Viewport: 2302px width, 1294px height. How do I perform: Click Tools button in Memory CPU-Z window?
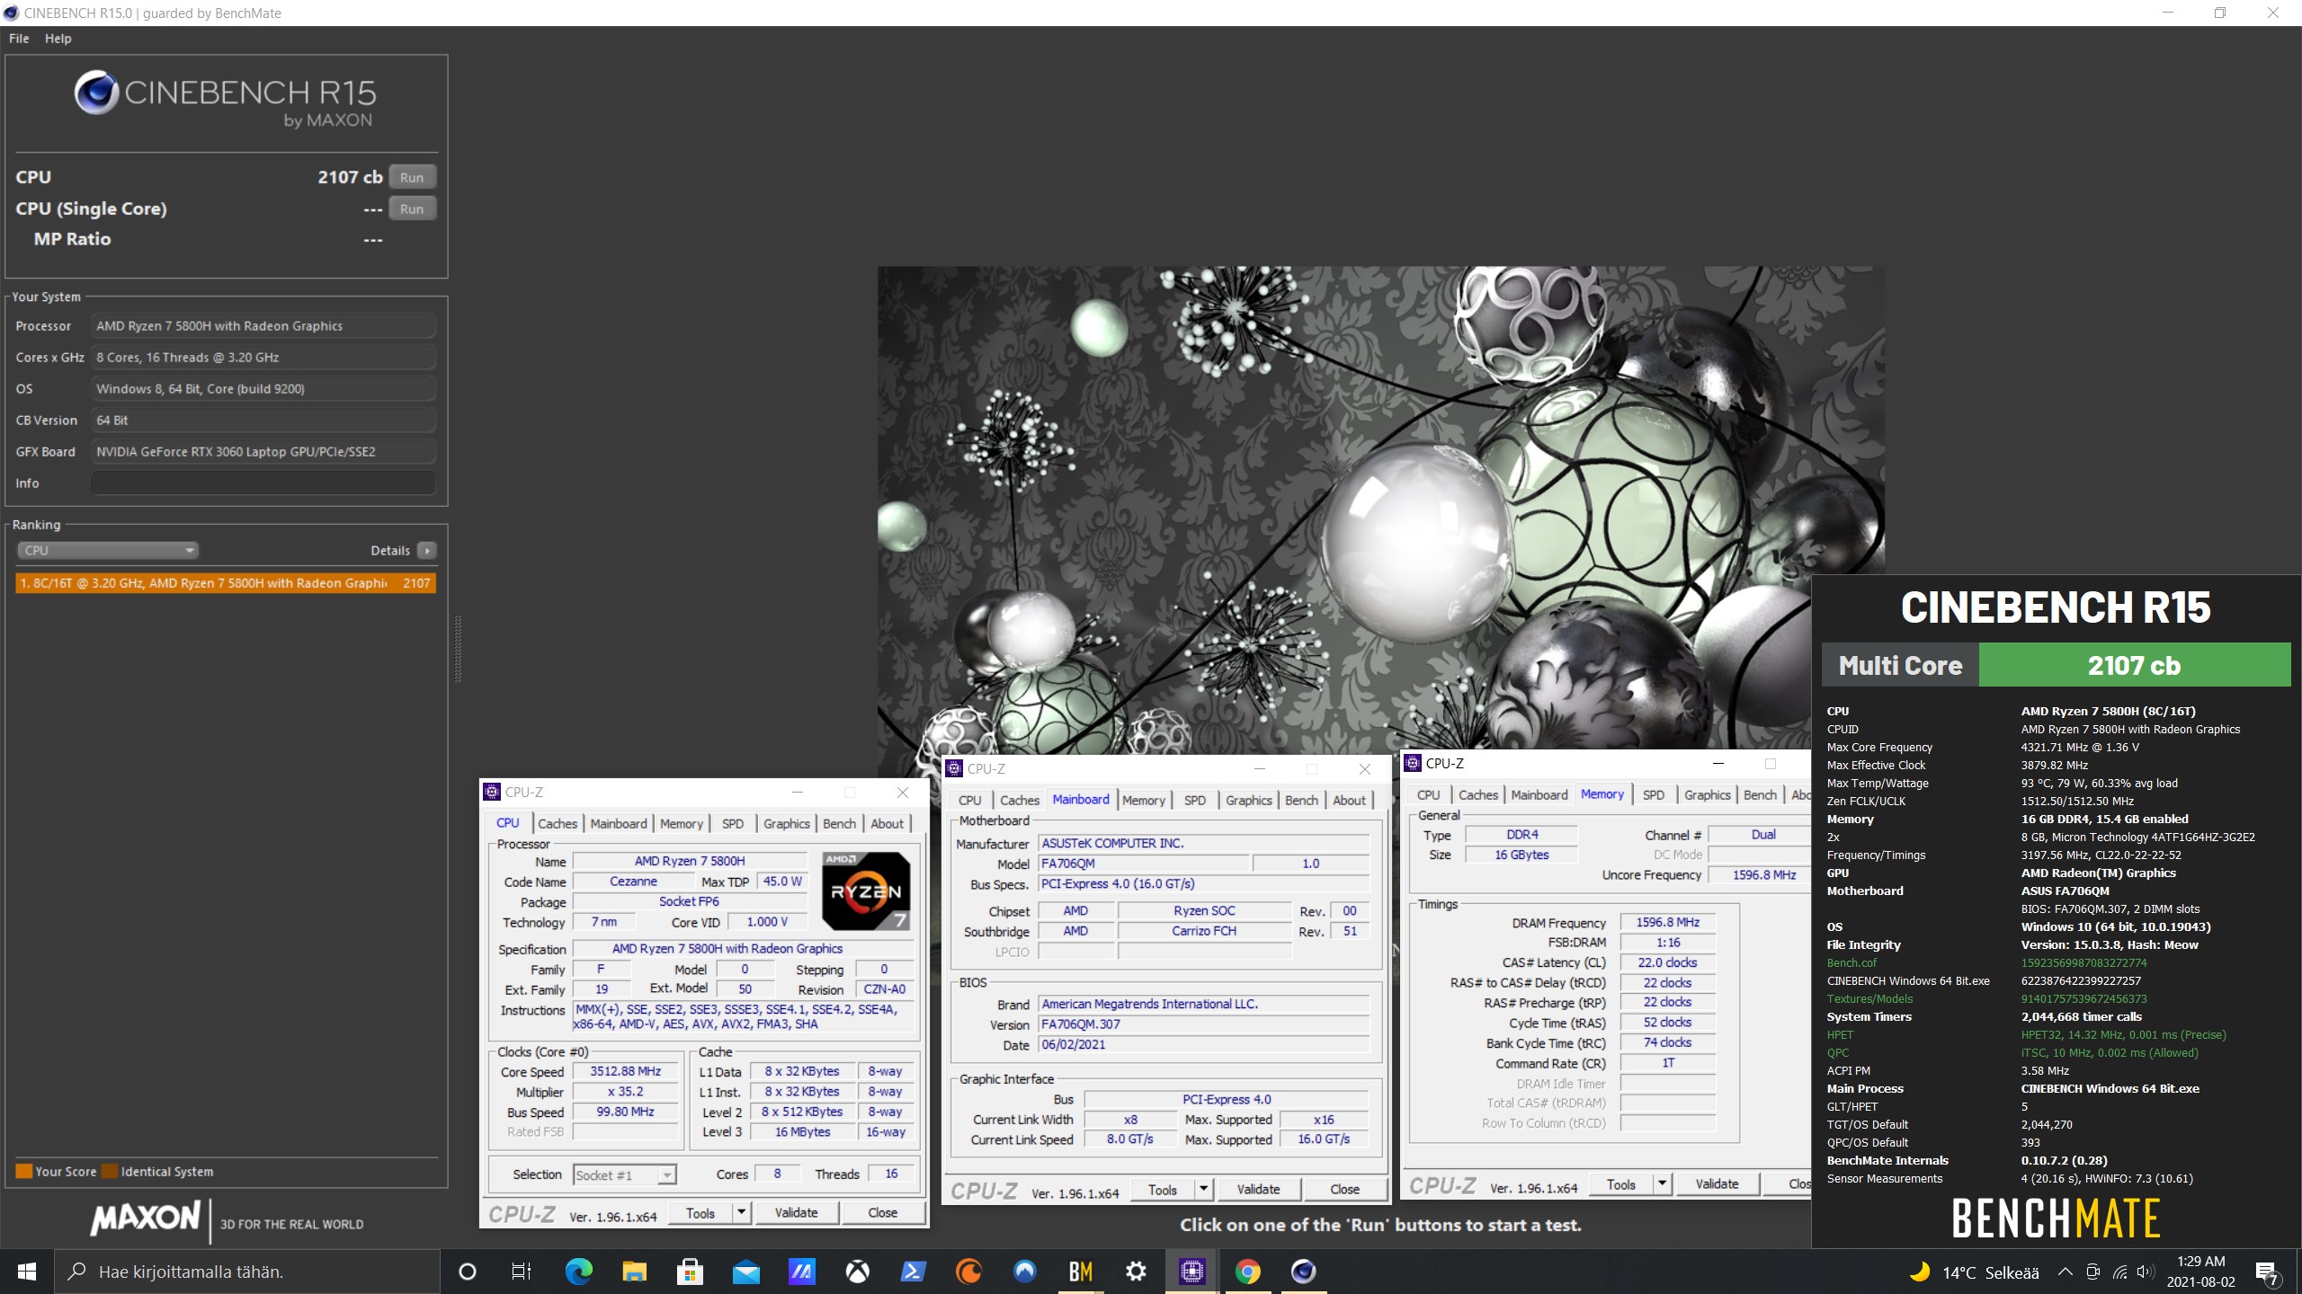(1620, 1183)
